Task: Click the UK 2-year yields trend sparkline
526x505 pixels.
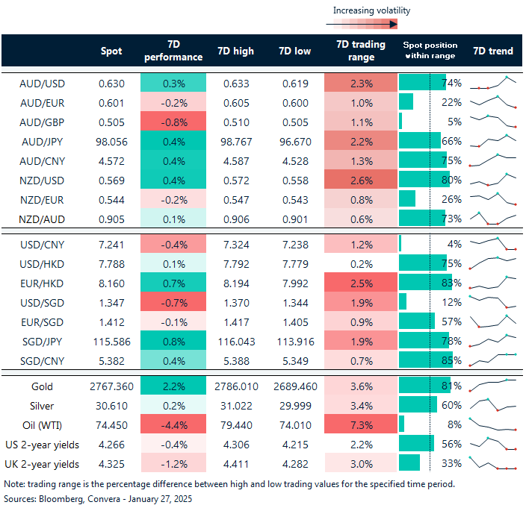Action: (492, 463)
